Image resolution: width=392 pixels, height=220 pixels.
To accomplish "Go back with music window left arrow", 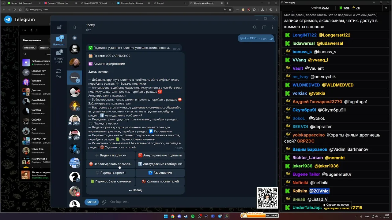I will coord(31,30).
